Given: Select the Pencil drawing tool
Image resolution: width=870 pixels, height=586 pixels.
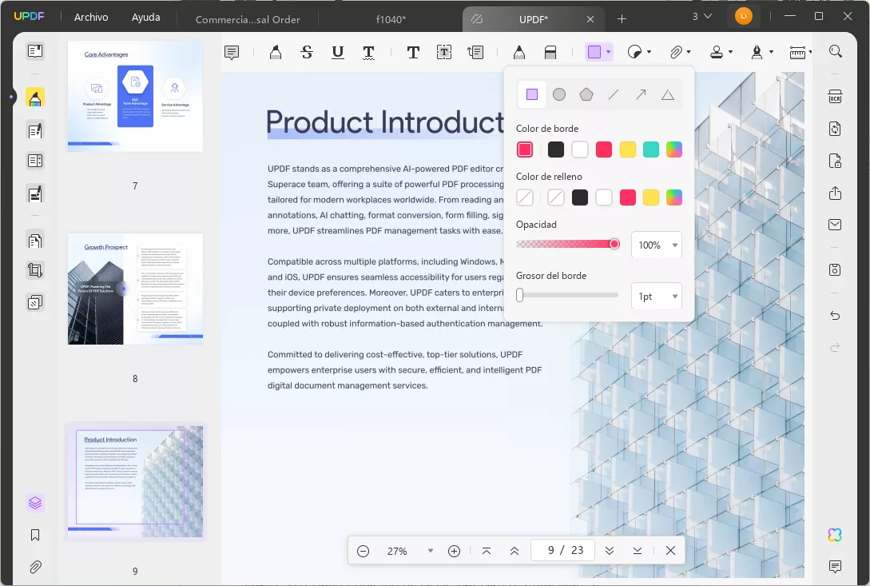Looking at the screenshot, I should [518, 52].
